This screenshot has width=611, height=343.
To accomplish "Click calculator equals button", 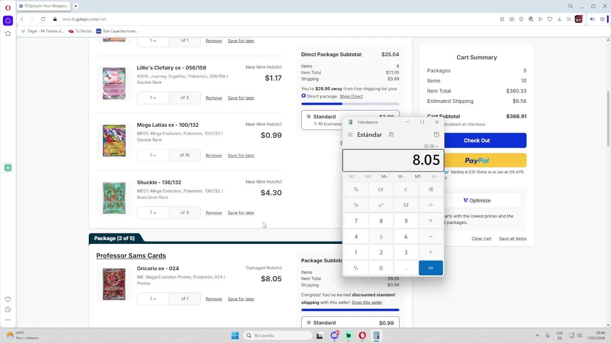I will point(431,268).
